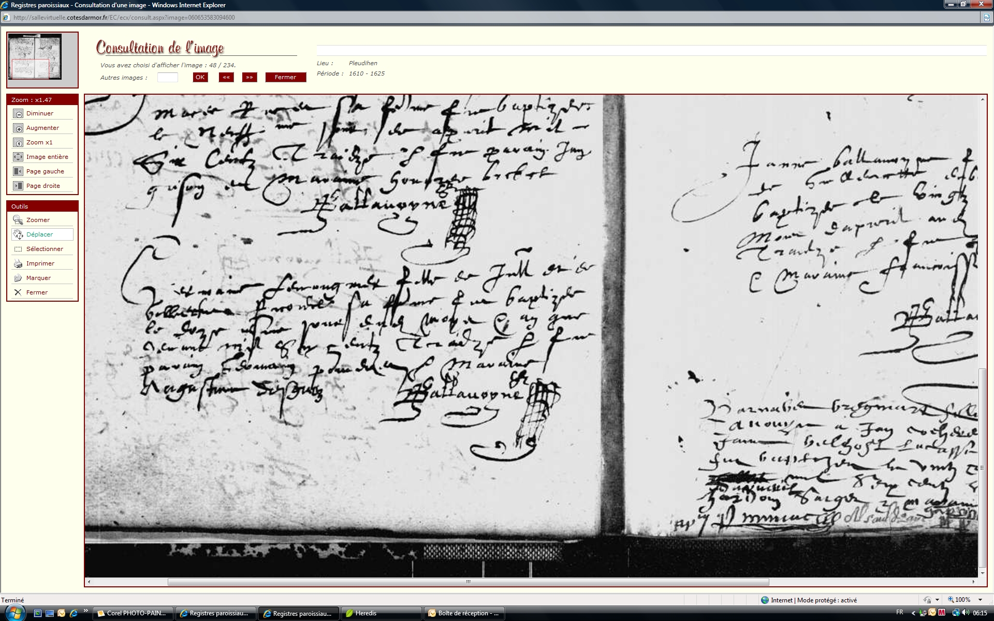
Task: Click the Diminuer zoom-out icon
Action: tap(18, 114)
